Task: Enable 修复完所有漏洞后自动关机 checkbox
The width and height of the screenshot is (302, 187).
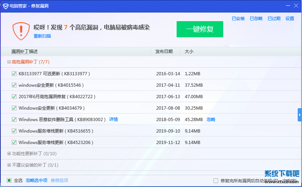Action: tap(216, 181)
